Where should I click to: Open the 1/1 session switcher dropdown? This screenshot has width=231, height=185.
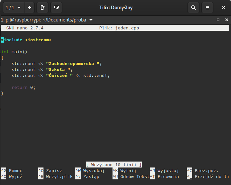(13, 8)
